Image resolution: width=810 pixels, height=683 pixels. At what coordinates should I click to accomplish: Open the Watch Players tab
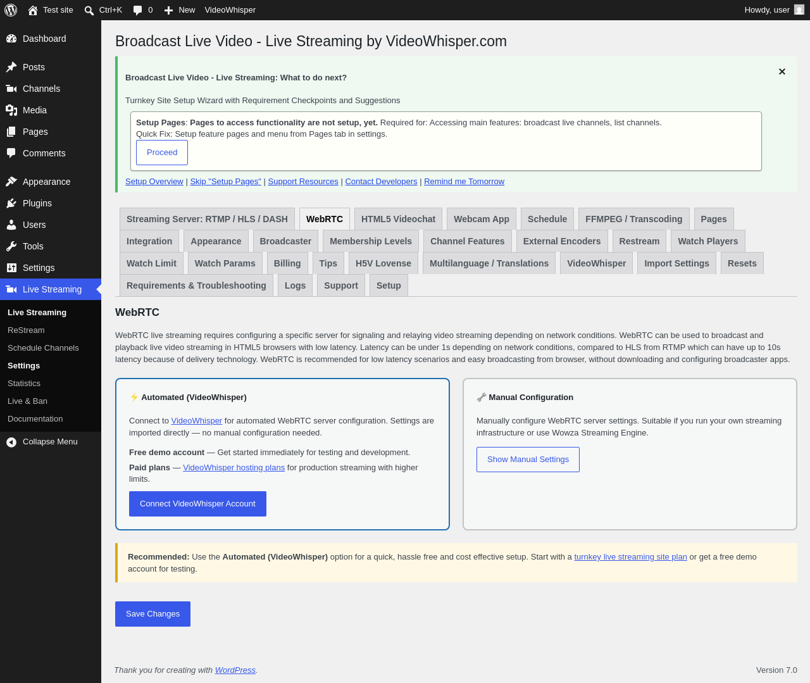pyautogui.click(x=708, y=241)
